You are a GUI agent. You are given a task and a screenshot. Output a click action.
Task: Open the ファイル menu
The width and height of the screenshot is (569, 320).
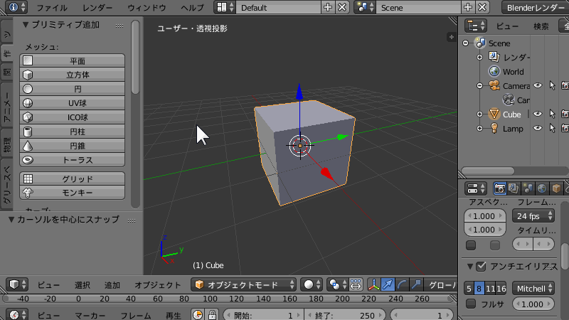[53, 8]
